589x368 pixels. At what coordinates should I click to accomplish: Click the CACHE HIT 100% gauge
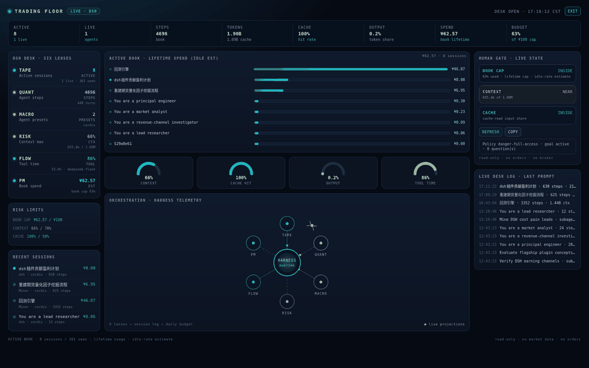click(x=241, y=173)
